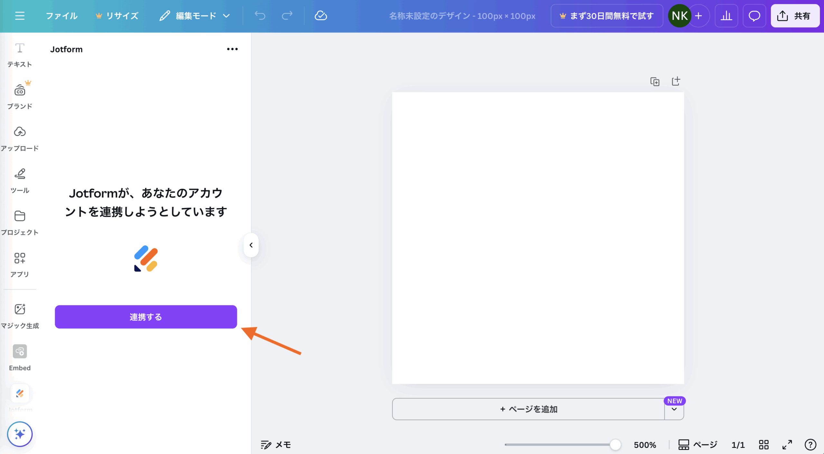Open the アプリ sidebar tab

20,265
